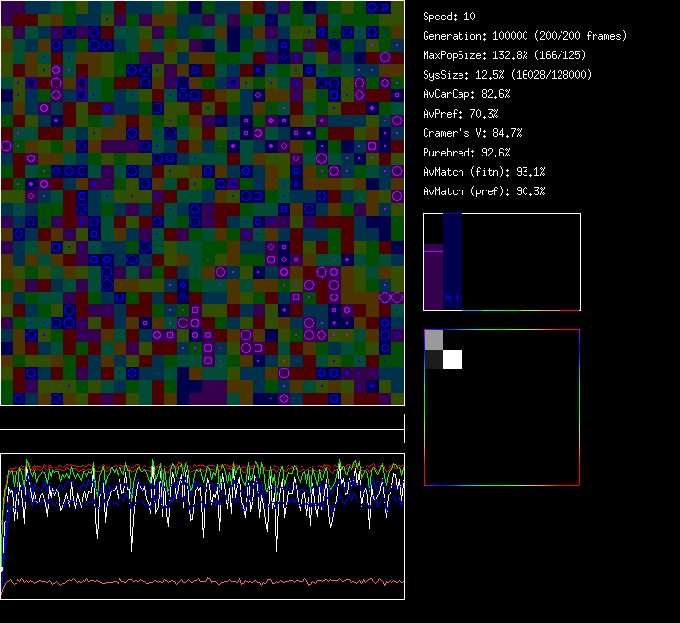Image resolution: width=680 pixels, height=623 pixels.
Task: Click the Purebred: 92.6% statistic
Action: [x=466, y=153]
